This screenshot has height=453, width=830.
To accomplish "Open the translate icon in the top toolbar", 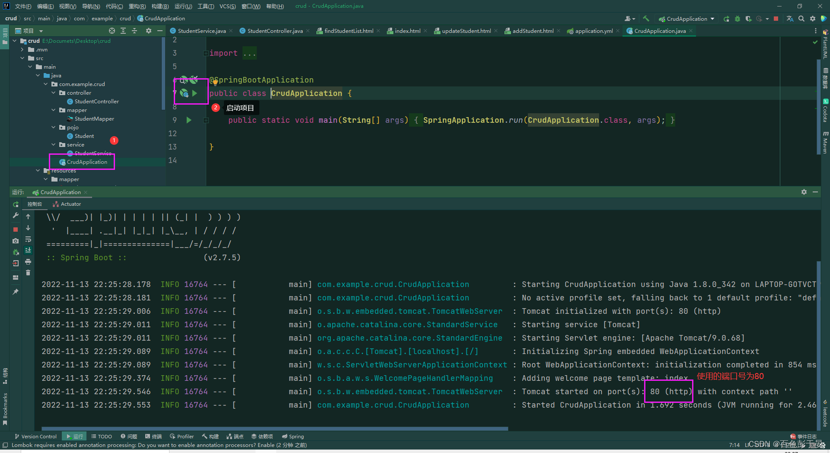I will 790,19.
